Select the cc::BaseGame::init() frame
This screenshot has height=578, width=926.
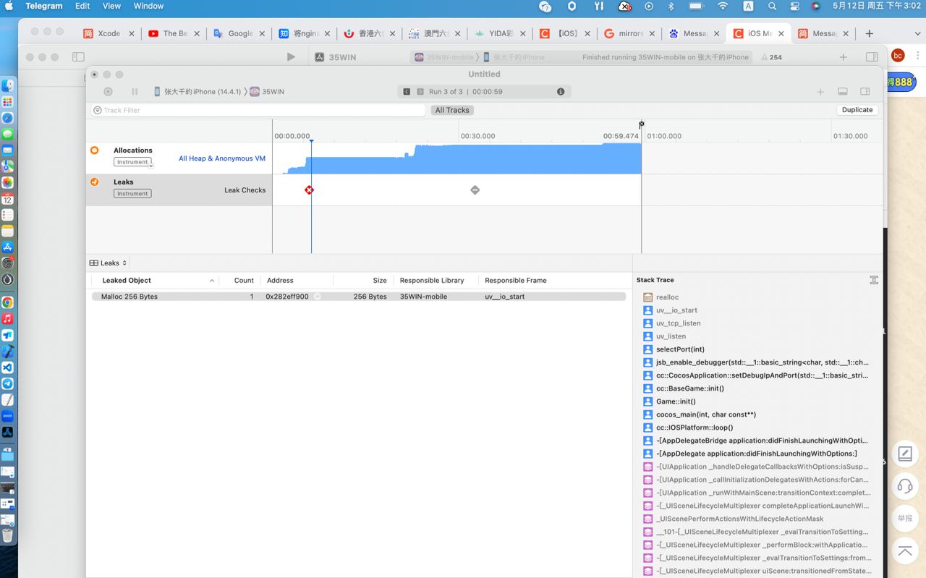689,388
